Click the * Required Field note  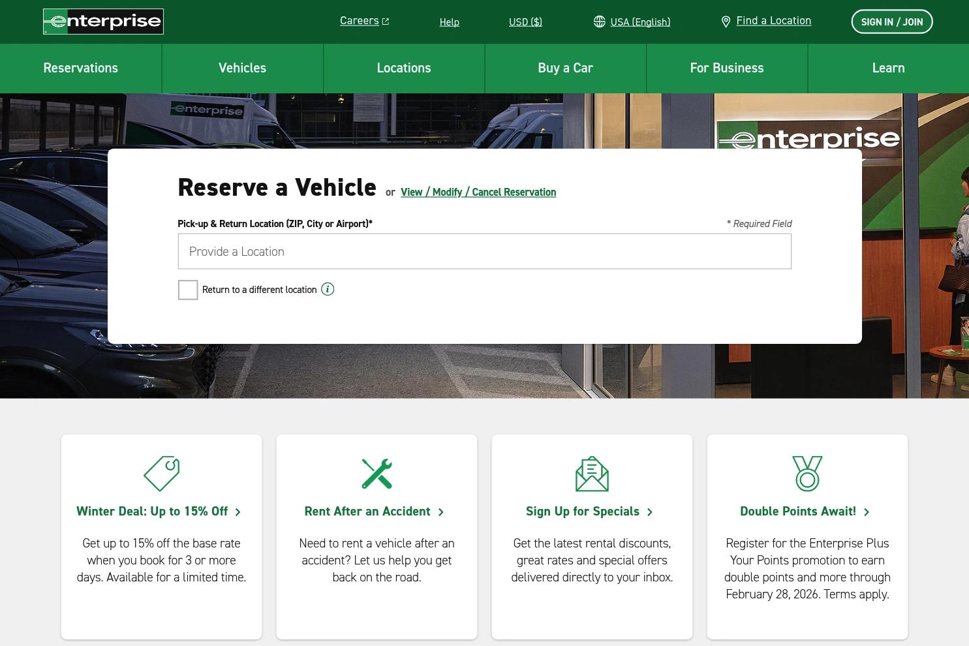click(x=759, y=224)
